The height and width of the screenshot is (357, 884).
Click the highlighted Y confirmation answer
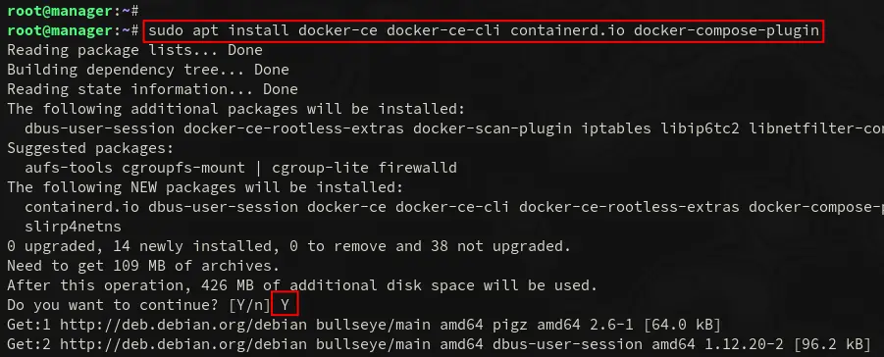286,305
